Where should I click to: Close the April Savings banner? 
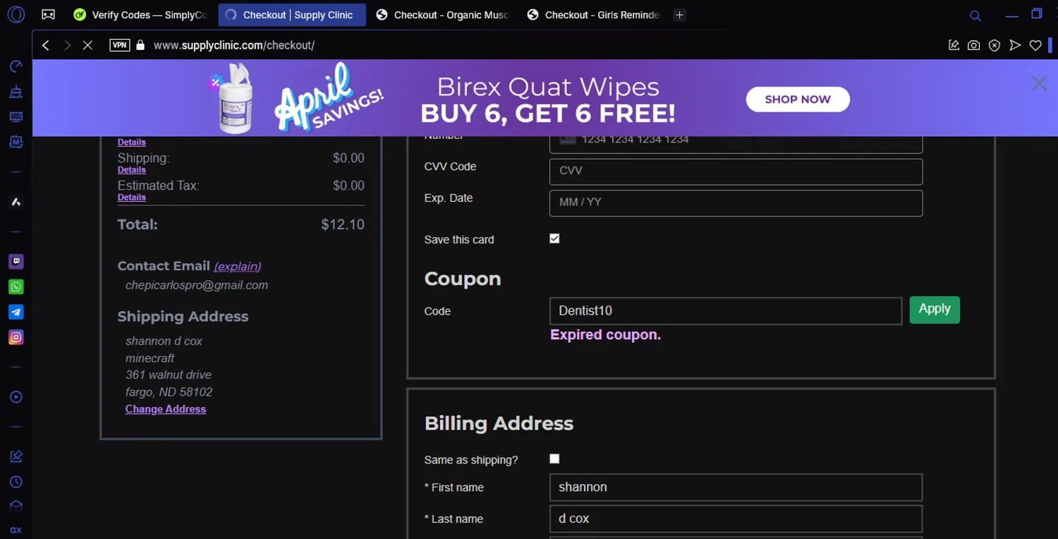pos(1039,83)
